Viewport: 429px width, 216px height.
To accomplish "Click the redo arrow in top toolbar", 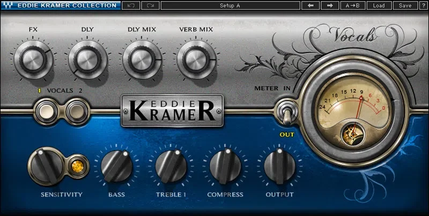I will pyautogui.click(x=151, y=5).
